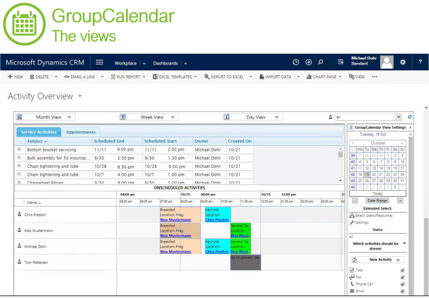The height and width of the screenshot is (299, 429).
Task: Switch to Appointments tab
Action: tap(81, 132)
